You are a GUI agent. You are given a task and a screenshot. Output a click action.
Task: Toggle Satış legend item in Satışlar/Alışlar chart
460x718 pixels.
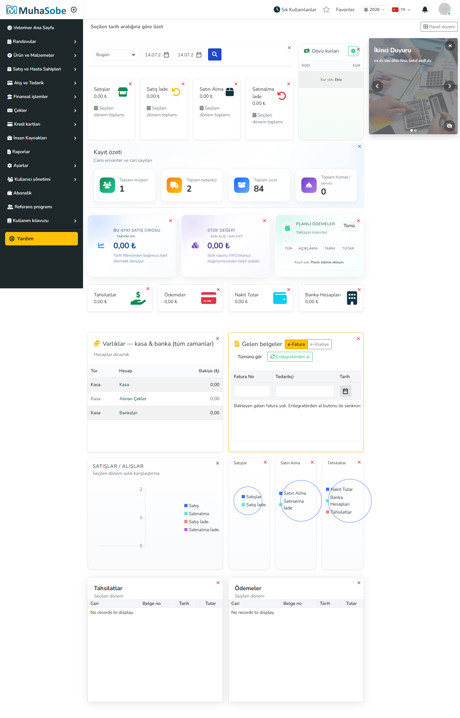(192, 506)
